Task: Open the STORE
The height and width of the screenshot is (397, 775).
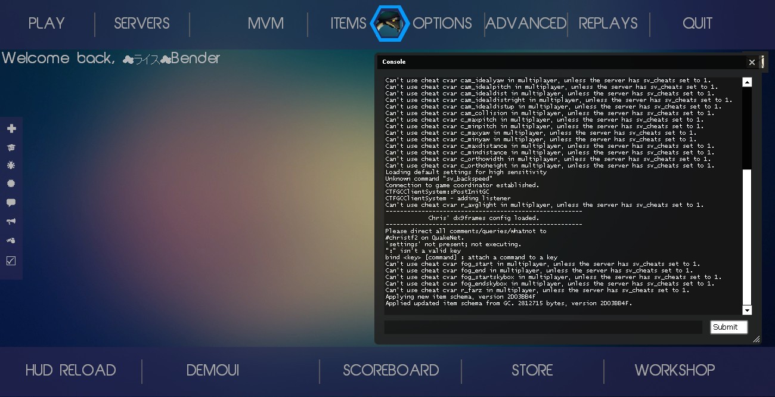Action: point(532,370)
